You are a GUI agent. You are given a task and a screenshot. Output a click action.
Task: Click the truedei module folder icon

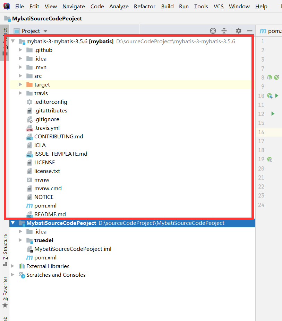(x=29, y=240)
